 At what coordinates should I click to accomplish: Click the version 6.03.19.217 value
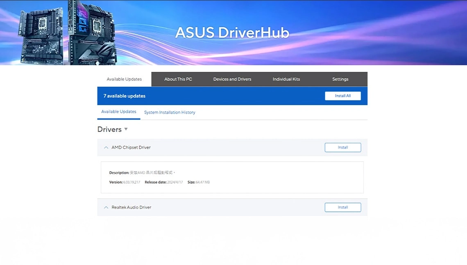coord(131,182)
